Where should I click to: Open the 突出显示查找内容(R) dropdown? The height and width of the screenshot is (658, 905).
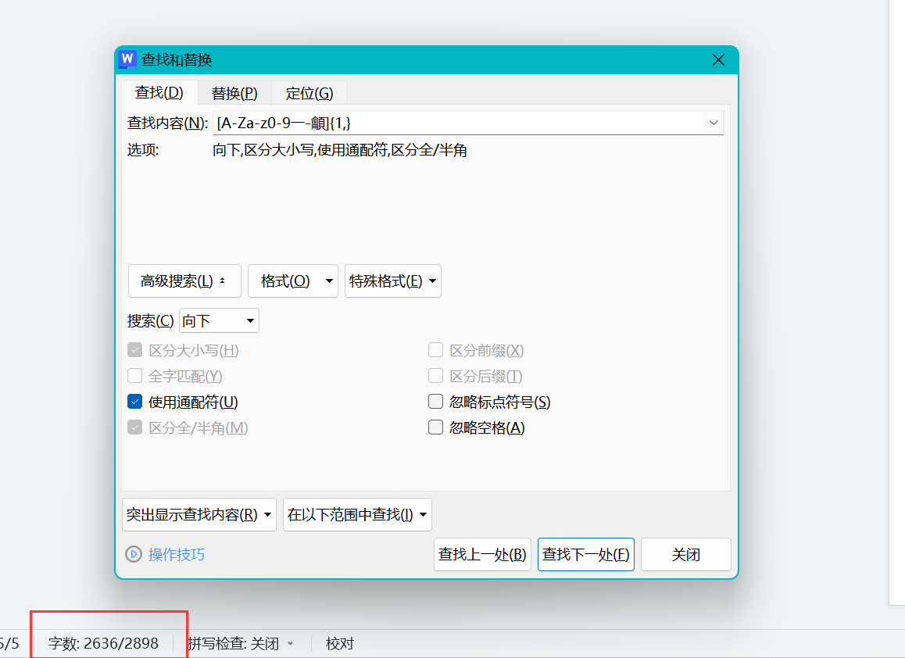[199, 514]
